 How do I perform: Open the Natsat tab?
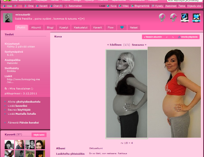tap(134, 28)
